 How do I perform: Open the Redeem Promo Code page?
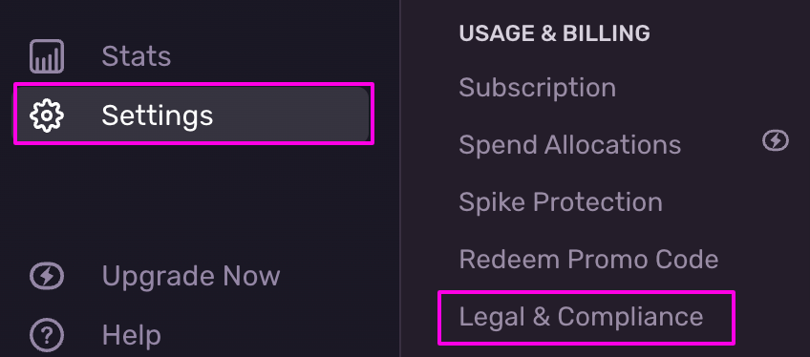pyautogui.click(x=588, y=260)
